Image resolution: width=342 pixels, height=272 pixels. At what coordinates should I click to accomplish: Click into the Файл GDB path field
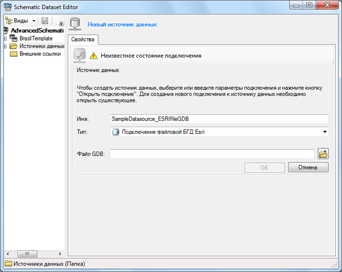212,154
